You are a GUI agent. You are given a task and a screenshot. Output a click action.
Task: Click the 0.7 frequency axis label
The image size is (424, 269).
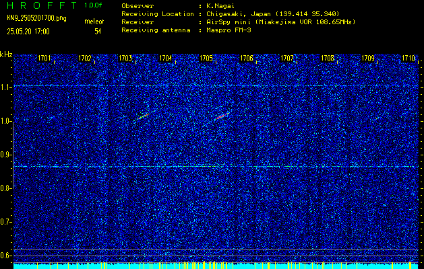(5, 222)
